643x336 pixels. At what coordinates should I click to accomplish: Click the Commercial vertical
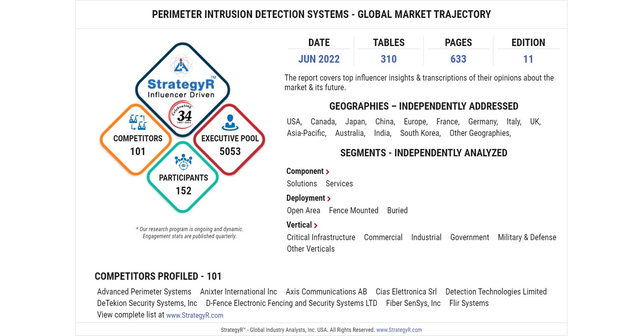pyautogui.click(x=383, y=237)
